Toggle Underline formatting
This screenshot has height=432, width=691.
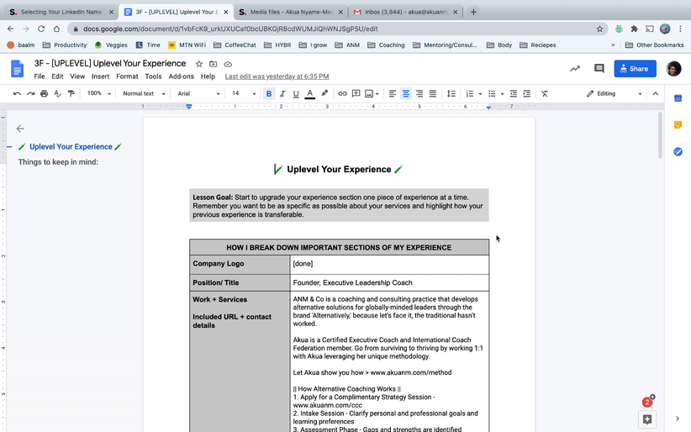point(296,93)
